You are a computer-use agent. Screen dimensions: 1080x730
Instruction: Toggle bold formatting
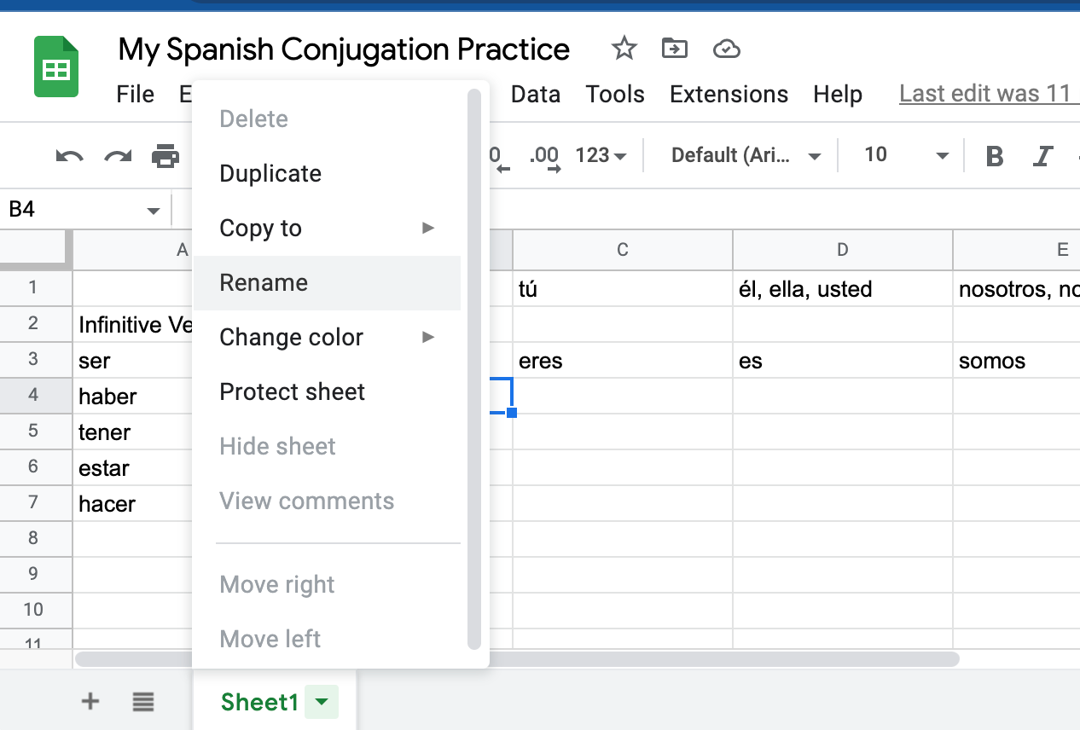pos(994,155)
